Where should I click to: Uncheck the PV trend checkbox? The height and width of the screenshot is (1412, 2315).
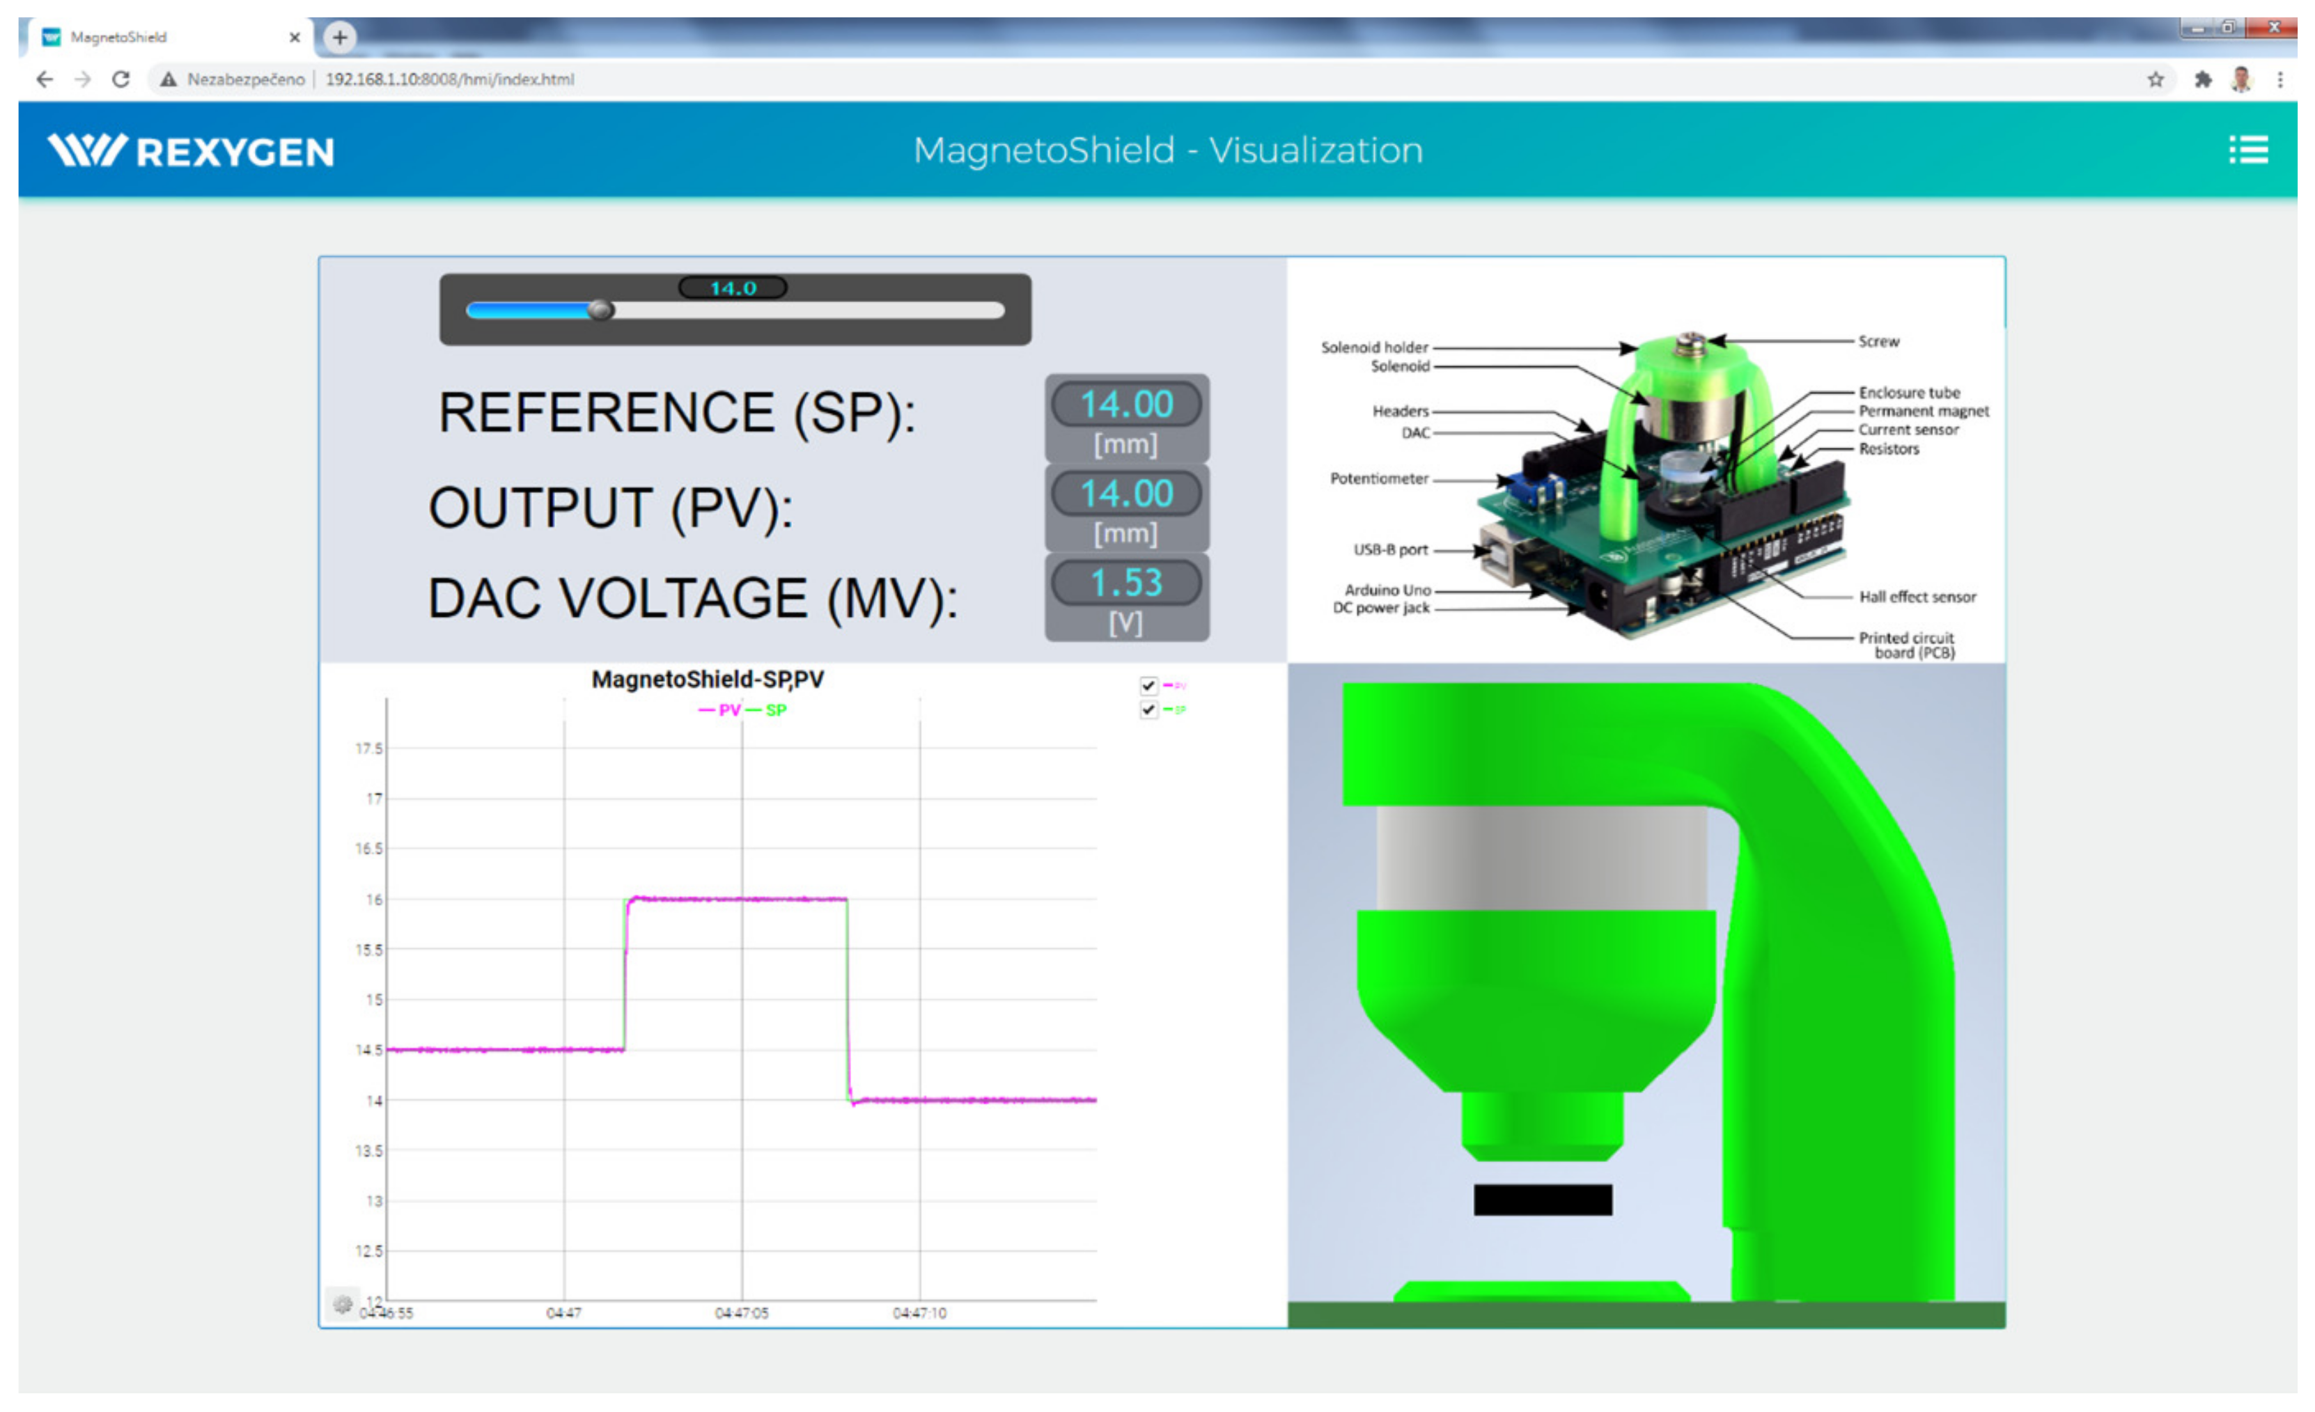pos(1148,686)
